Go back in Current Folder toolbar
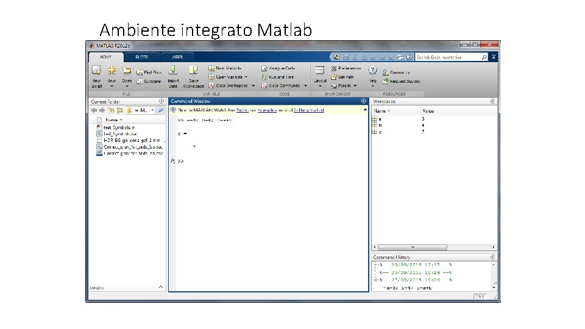This screenshot has height=329, width=585. point(94,110)
